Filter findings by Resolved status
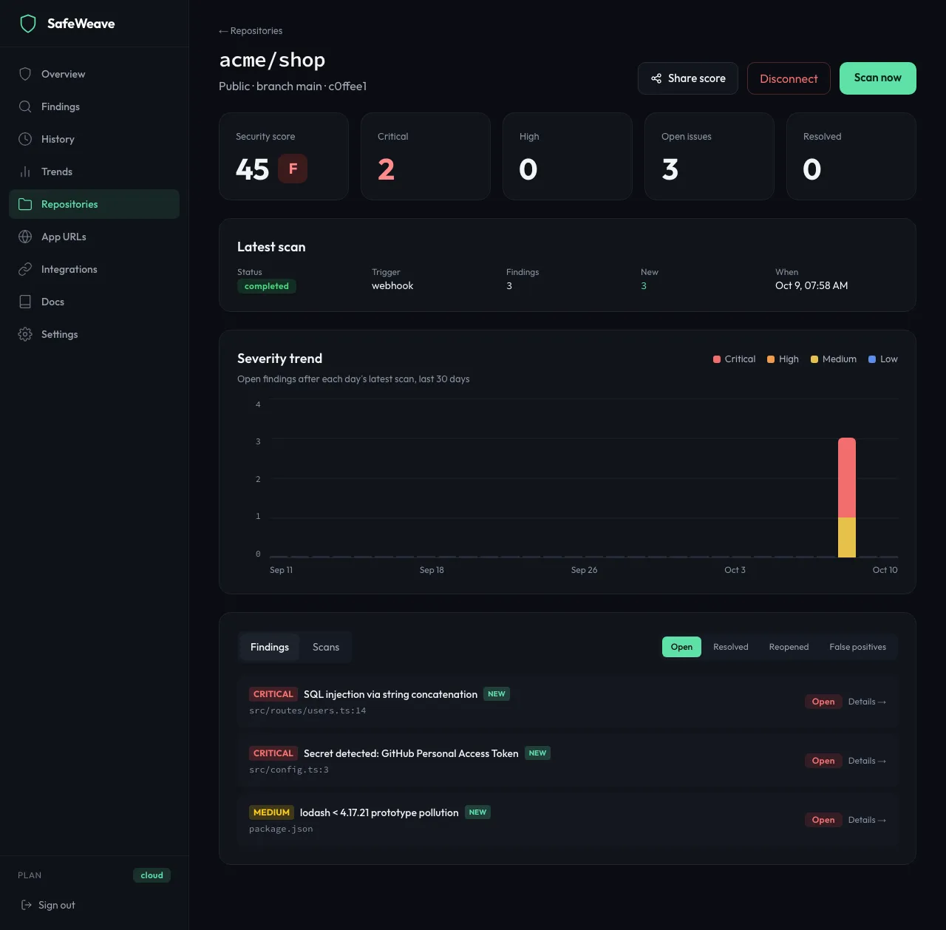This screenshot has height=930, width=946. point(731,647)
